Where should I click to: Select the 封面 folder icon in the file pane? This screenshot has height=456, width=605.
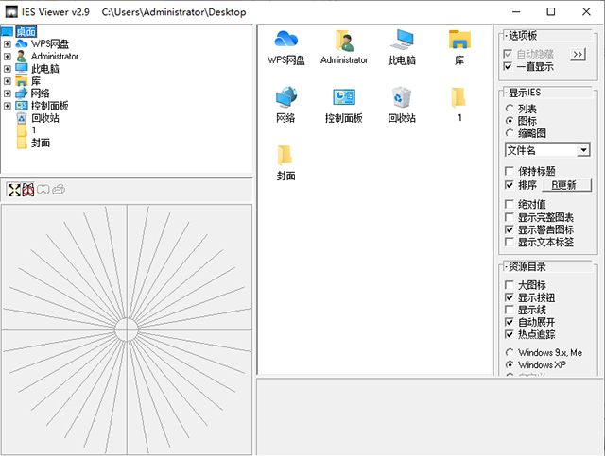tap(285, 156)
